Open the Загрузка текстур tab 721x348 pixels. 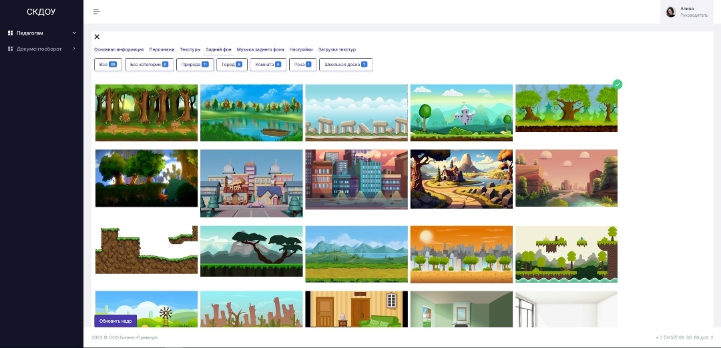pyautogui.click(x=337, y=49)
